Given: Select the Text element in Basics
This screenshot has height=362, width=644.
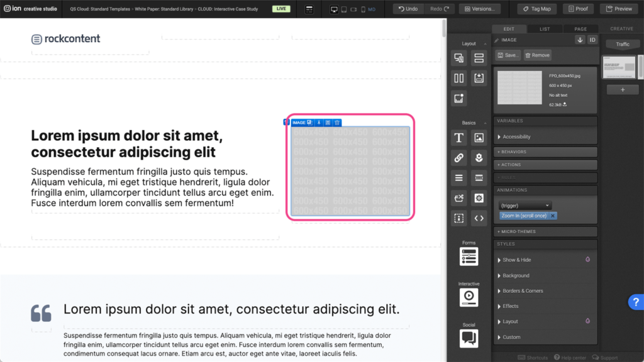Looking at the screenshot, I should [459, 138].
